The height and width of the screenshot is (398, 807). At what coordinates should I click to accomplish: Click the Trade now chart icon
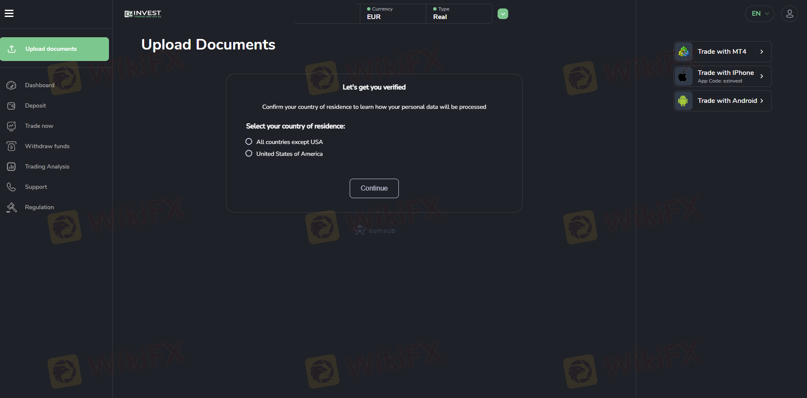[x=11, y=126]
